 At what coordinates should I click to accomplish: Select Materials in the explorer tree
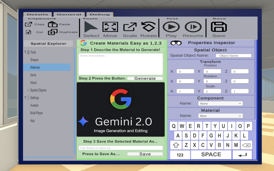click(x=47, y=67)
